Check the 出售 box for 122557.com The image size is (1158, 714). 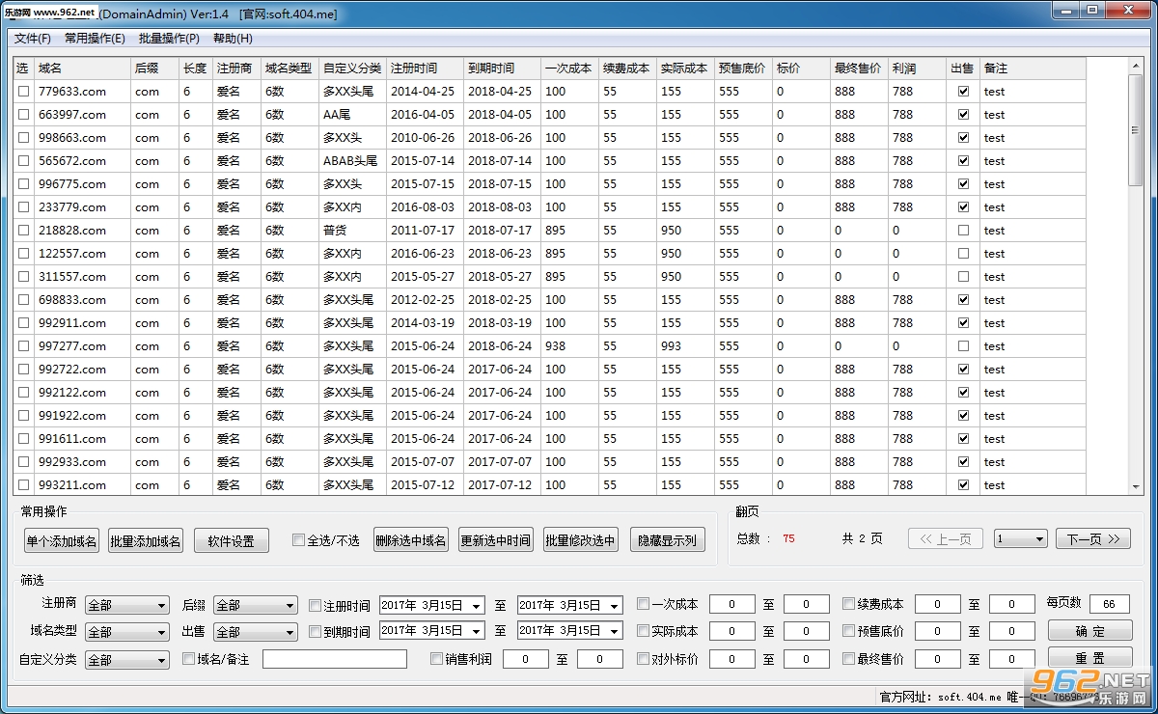963,254
